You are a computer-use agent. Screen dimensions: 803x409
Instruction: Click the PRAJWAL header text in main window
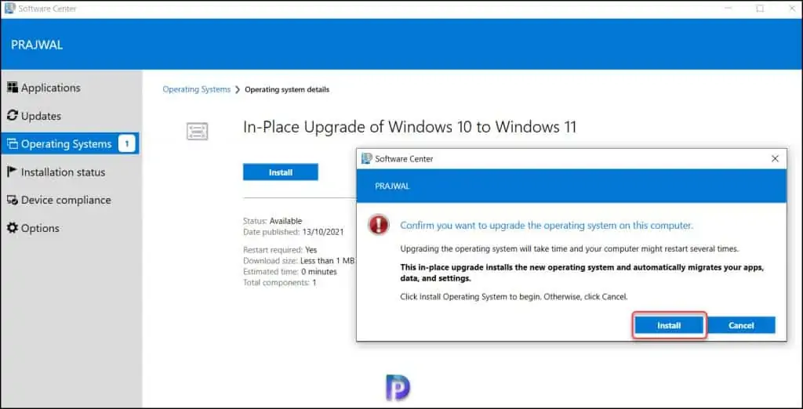pyautogui.click(x=37, y=45)
